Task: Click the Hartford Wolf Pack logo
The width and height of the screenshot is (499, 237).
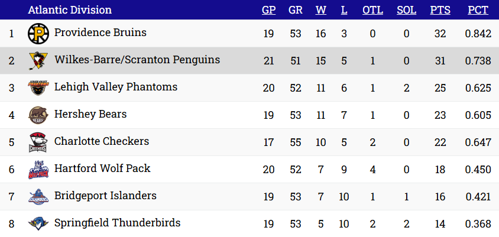Action: click(x=38, y=170)
